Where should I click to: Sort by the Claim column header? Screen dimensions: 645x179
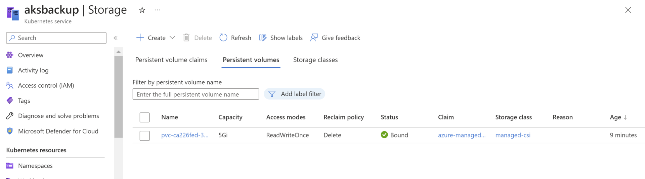pos(446,117)
